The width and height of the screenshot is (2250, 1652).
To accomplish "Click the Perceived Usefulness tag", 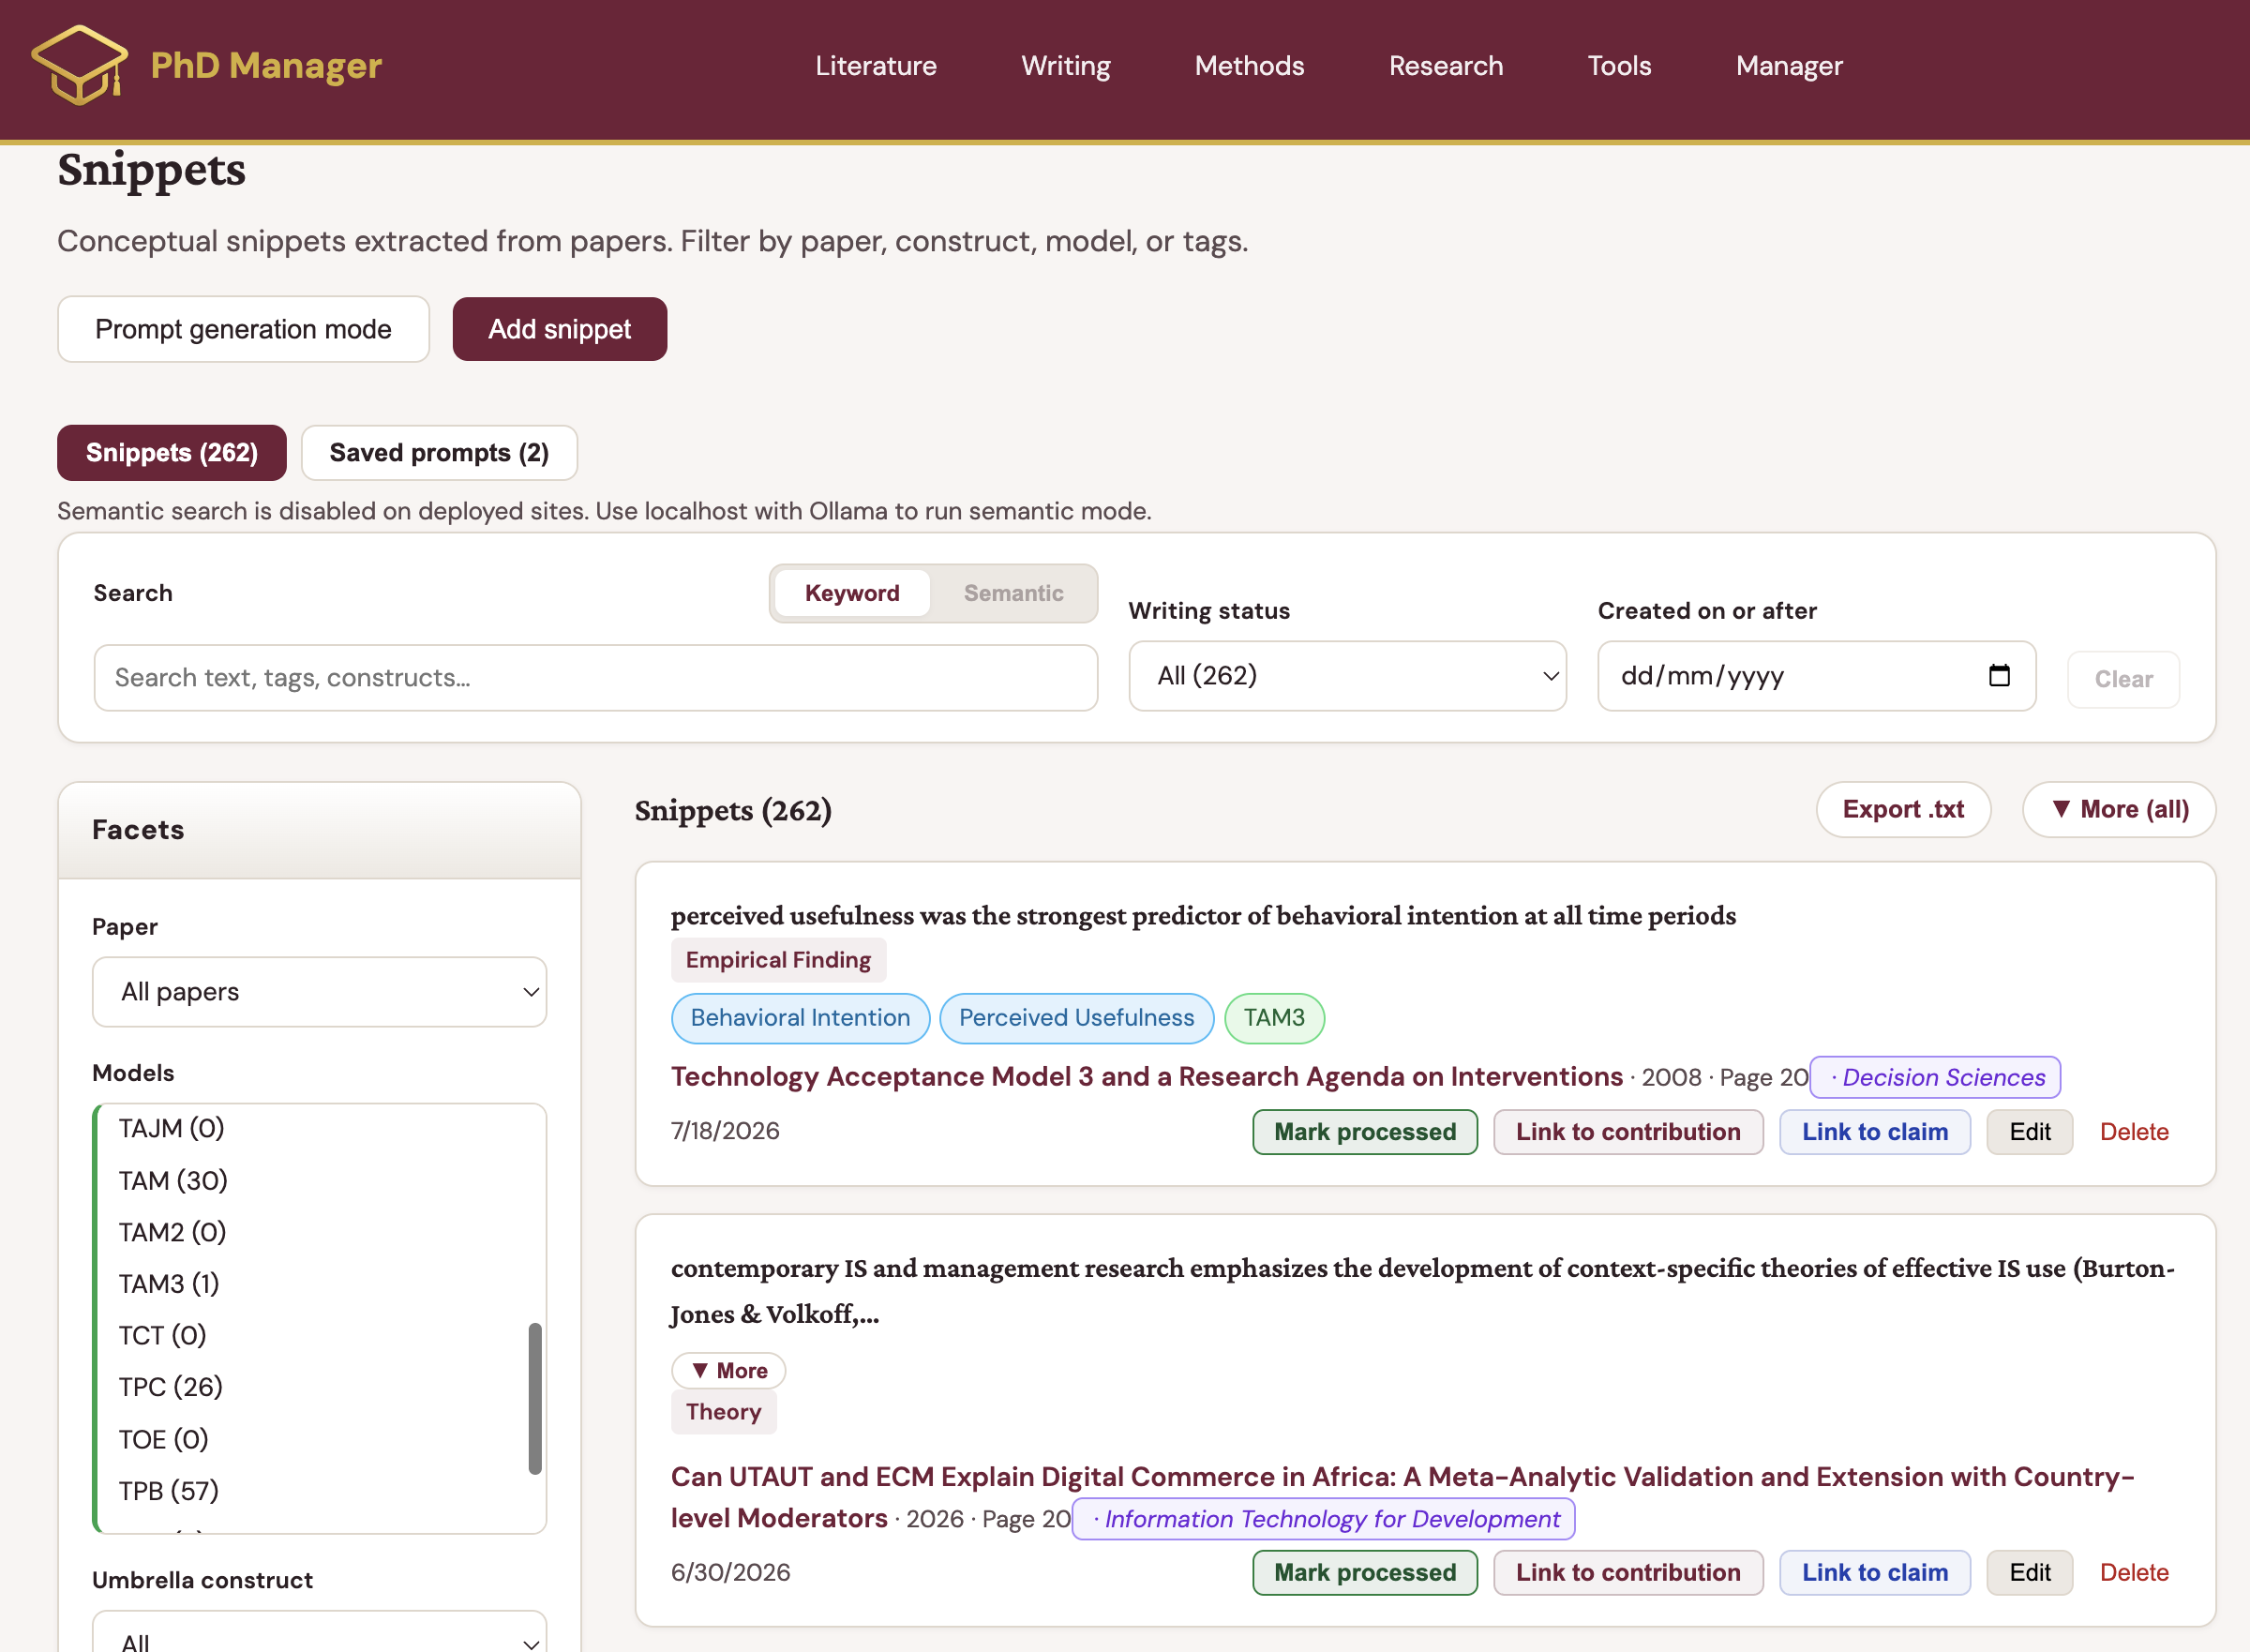I will click(1076, 1018).
